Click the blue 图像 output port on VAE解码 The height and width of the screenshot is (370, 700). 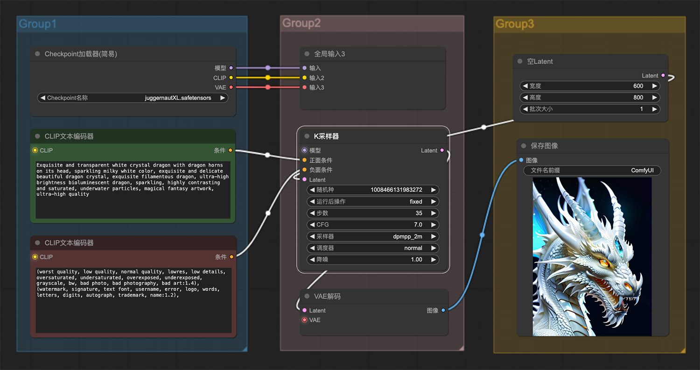coord(443,310)
